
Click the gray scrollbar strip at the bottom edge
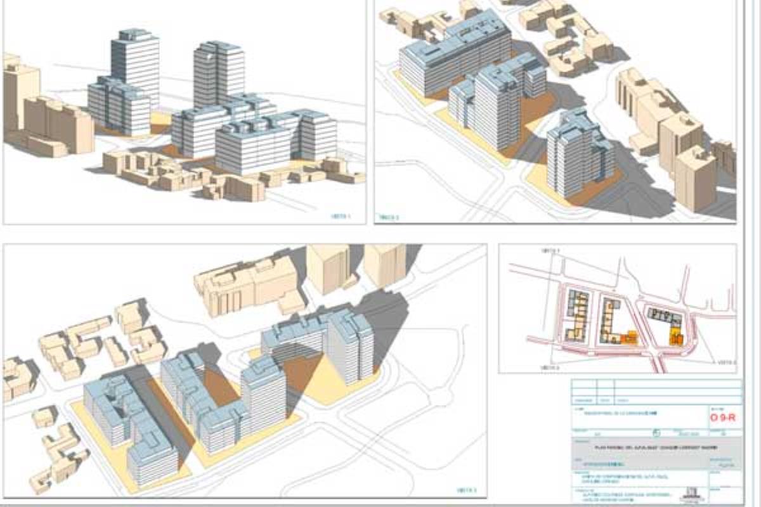[380, 504]
